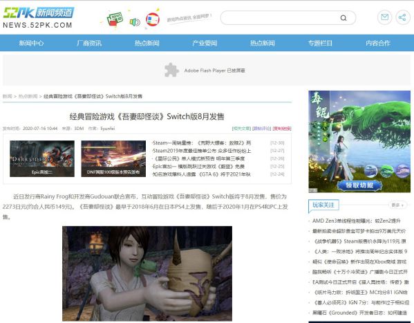The width and height of the screenshot is (414, 323).
Task: Open the AMD Zen3 single-thread performance headline
Action: pos(357,221)
